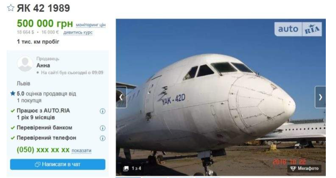336x178 pixels.
Task: Open the 'Мегафото' view
Action: pos(304,169)
